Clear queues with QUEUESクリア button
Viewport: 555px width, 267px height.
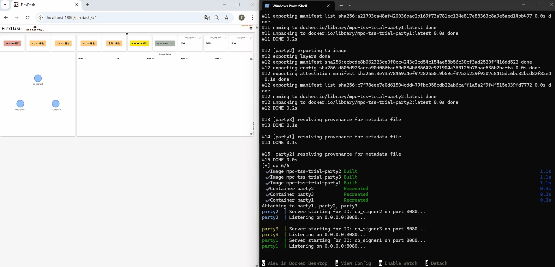click(x=165, y=43)
